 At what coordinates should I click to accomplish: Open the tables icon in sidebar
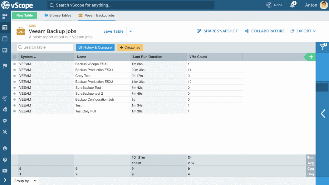pyautogui.click(x=5, y=28)
